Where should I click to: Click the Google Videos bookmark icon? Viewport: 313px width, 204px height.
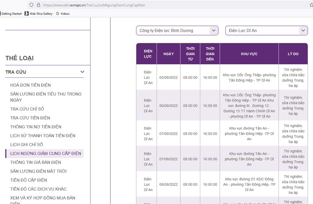click(x=57, y=13)
